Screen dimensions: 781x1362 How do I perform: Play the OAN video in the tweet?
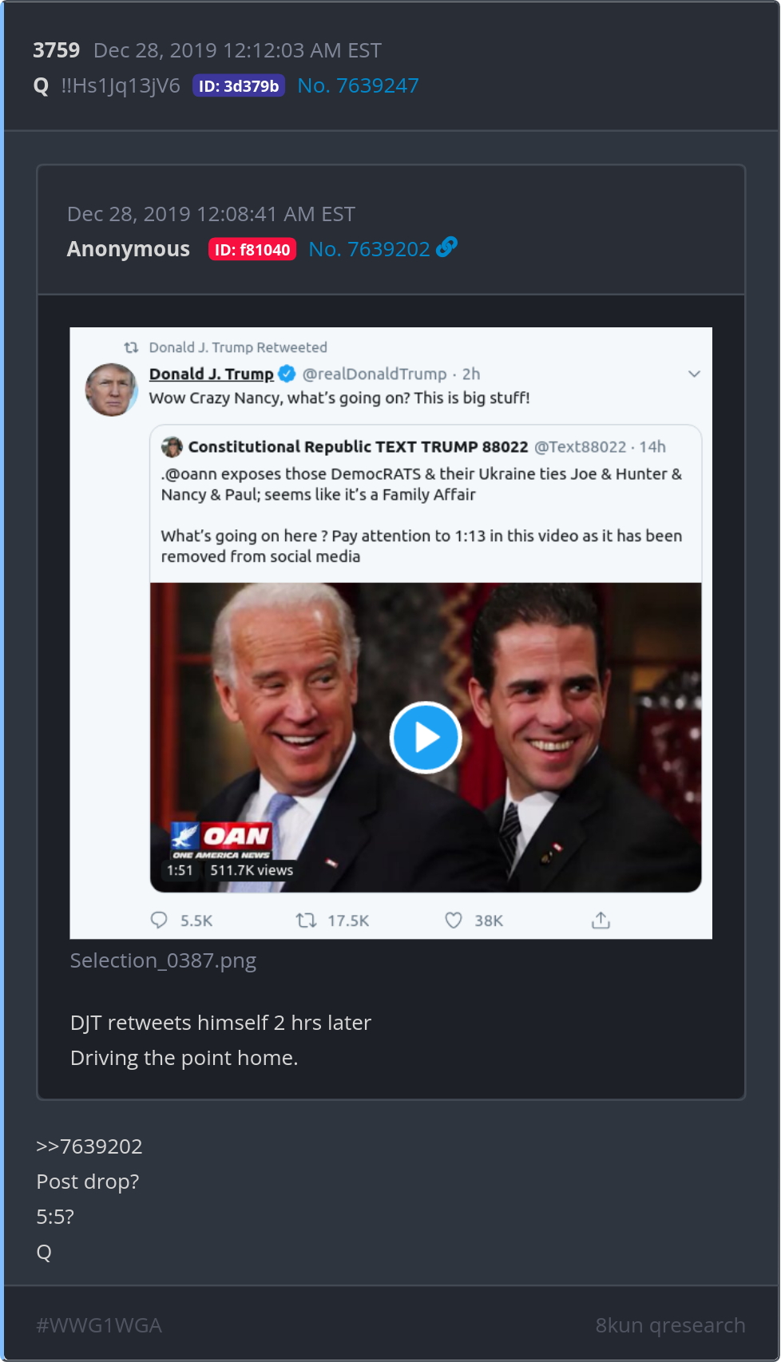click(x=426, y=738)
